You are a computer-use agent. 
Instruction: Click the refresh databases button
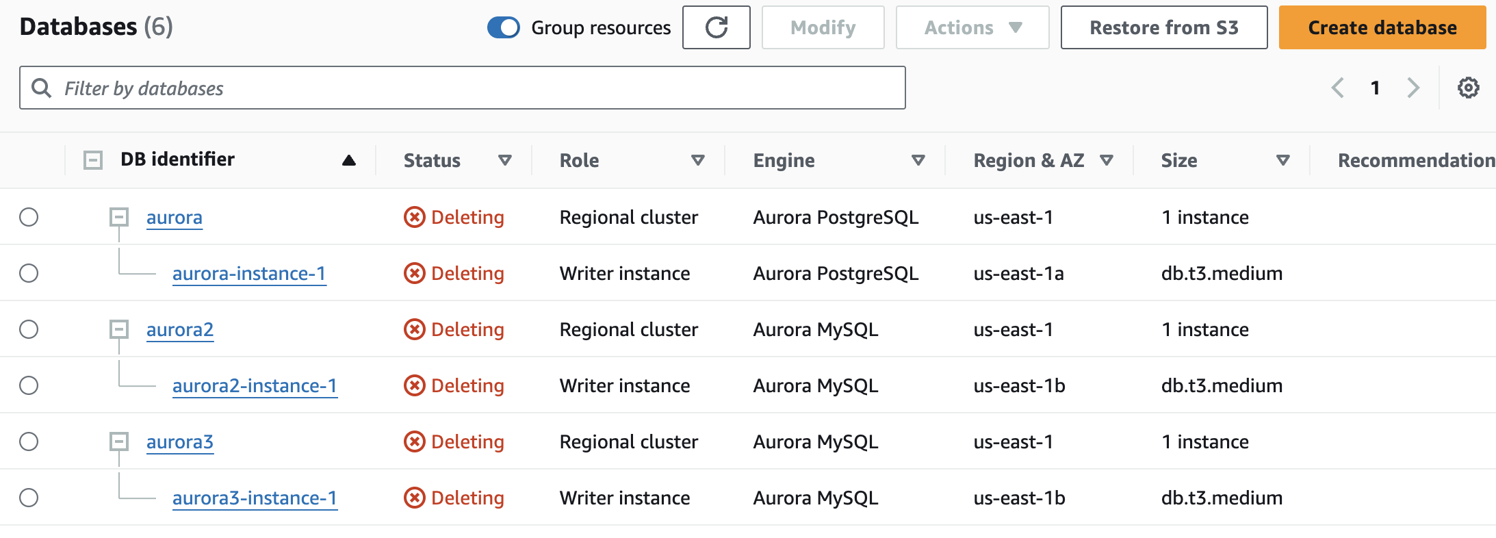pos(716,27)
